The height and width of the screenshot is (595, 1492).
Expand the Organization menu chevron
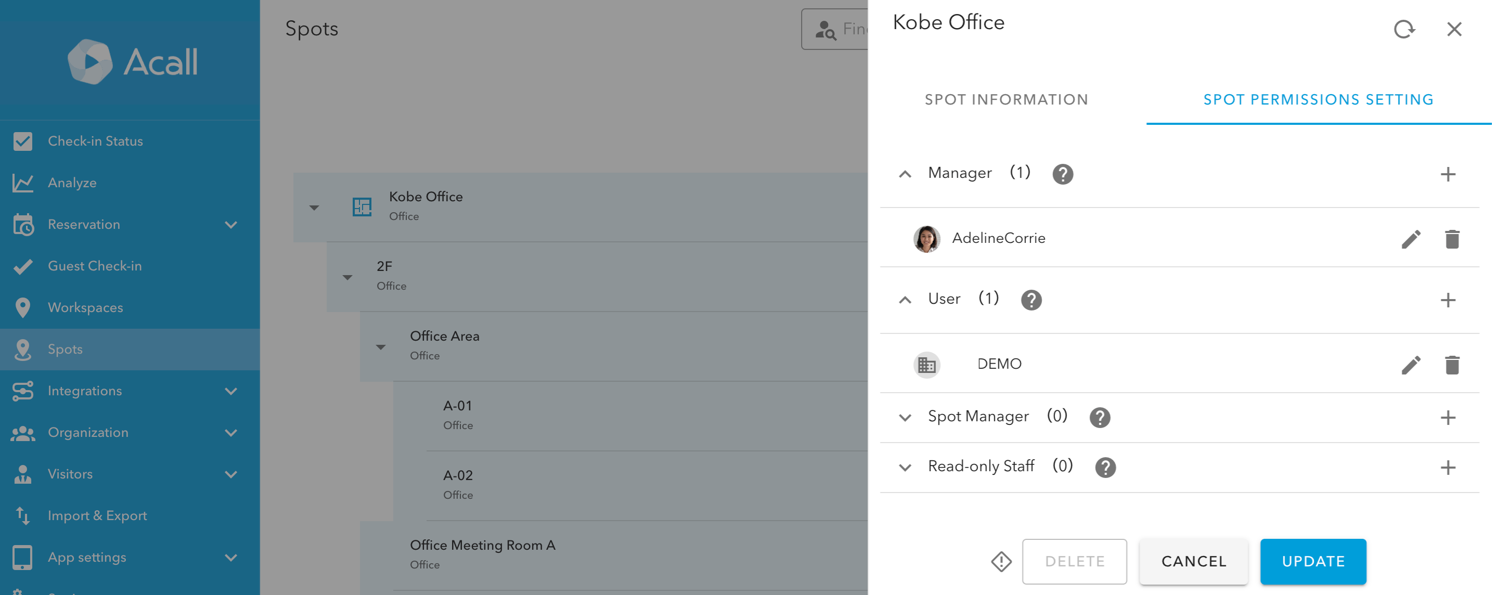click(230, 433)
